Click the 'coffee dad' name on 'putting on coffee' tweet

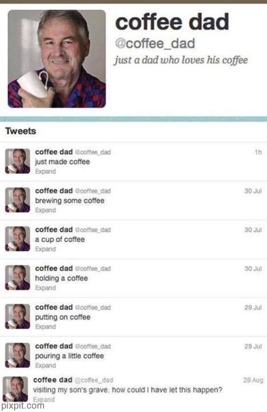coord(54,307)
